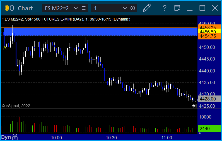Click the yellow window link icon
The height and width of the screenshot is (141, 222).
pyautogui.click(x=7, y=8)
